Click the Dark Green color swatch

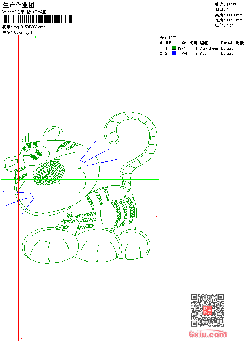[174, 48]
